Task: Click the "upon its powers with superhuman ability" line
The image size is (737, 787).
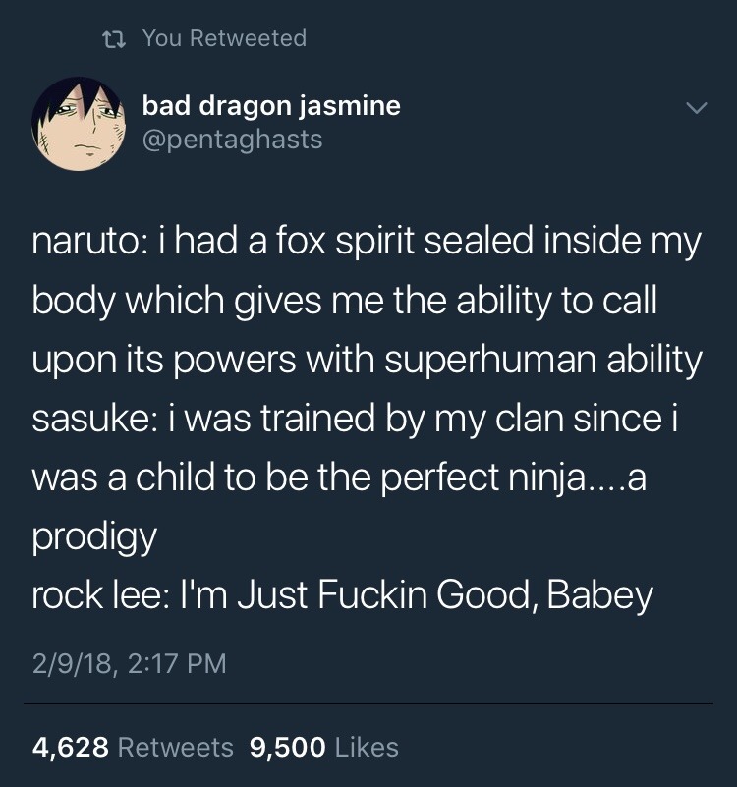Action: [x=367, y=361]
